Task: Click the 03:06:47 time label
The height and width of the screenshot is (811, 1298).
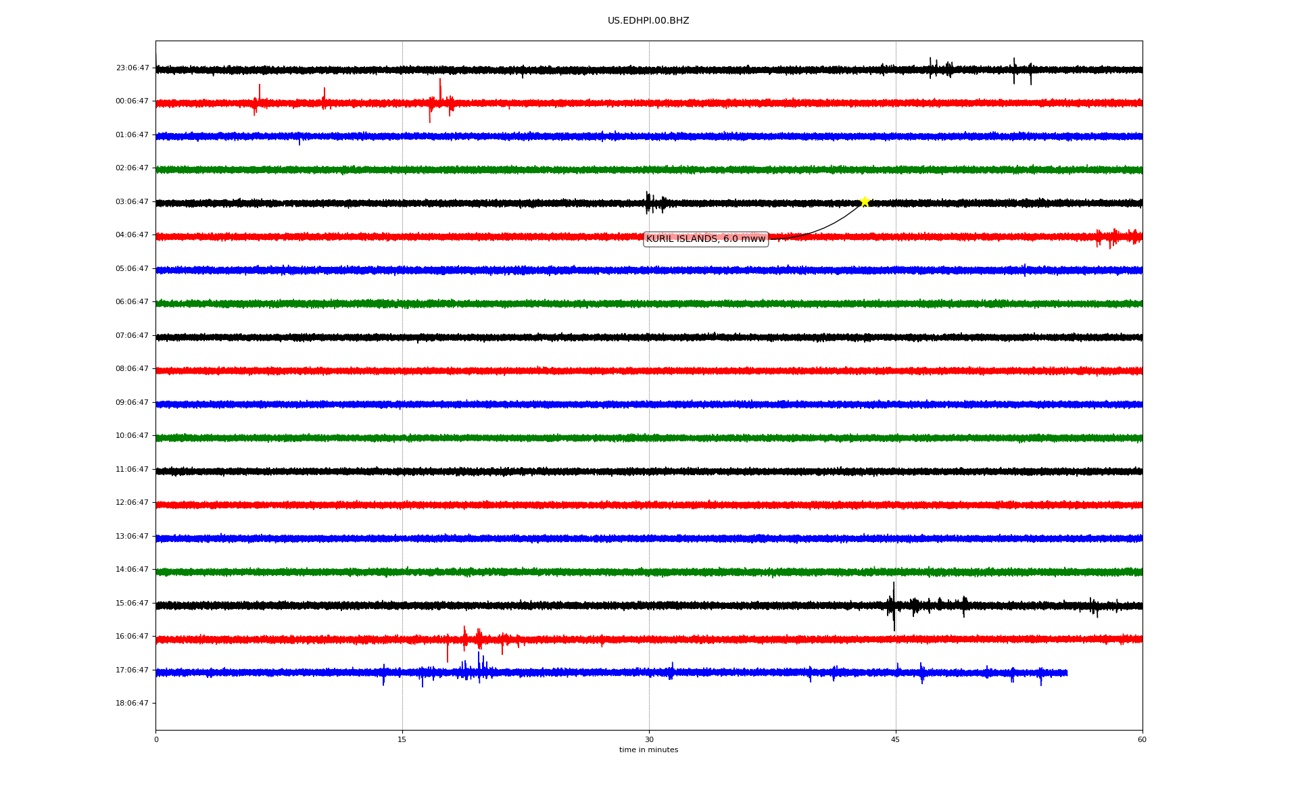Action: [133, 201]
